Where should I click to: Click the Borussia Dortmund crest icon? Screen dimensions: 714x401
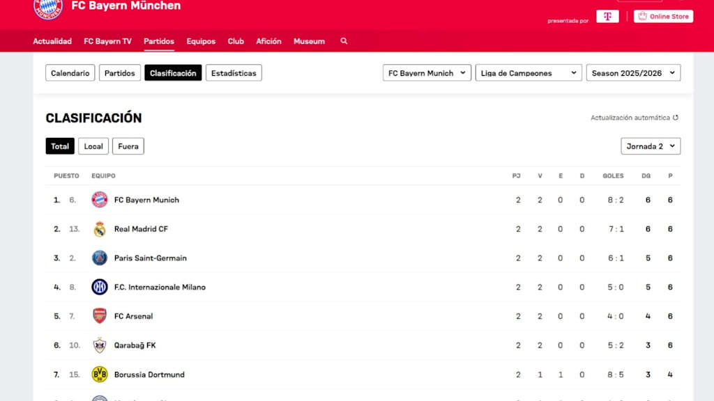[x=100, y=375]
